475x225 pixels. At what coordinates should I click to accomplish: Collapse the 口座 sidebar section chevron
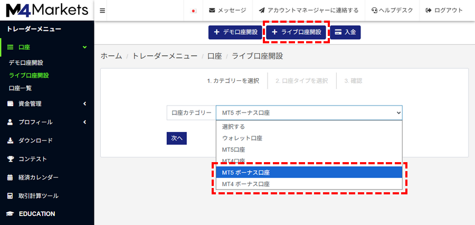point(84,47)
